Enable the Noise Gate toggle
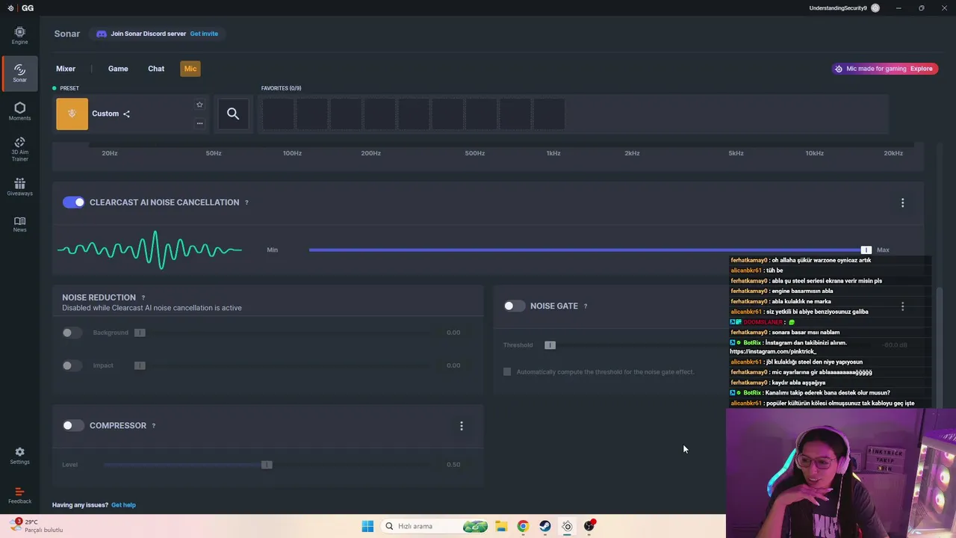This screenshot has height=538, width=956. [514, 306]
